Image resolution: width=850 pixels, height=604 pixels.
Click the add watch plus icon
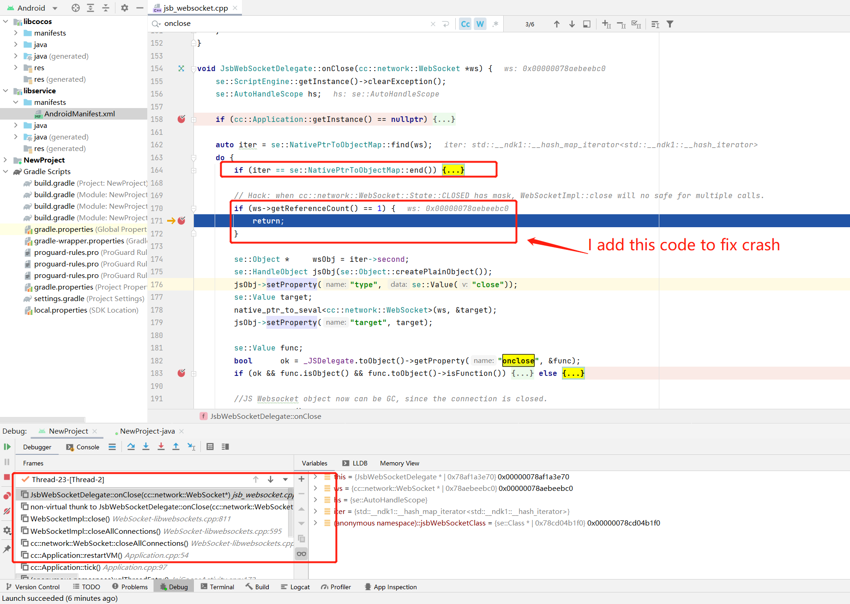click(x=301, y=479)
